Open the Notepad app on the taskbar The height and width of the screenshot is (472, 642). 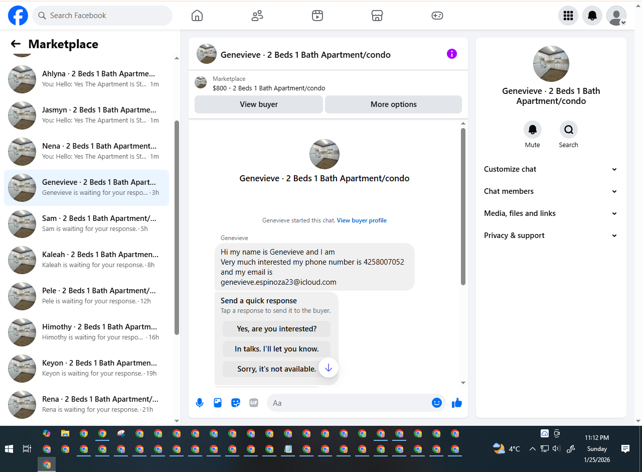pyautogui.click(x=288, y=449)
